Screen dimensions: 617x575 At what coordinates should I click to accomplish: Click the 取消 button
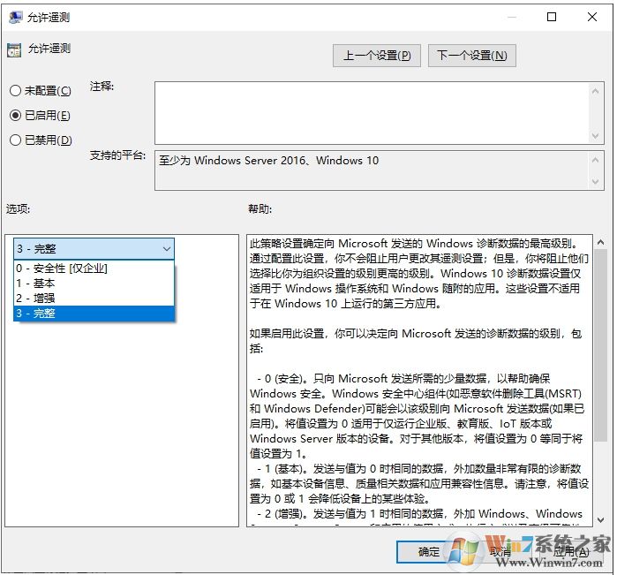[500, 552]
